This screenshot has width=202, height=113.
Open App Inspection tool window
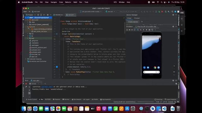106,100
